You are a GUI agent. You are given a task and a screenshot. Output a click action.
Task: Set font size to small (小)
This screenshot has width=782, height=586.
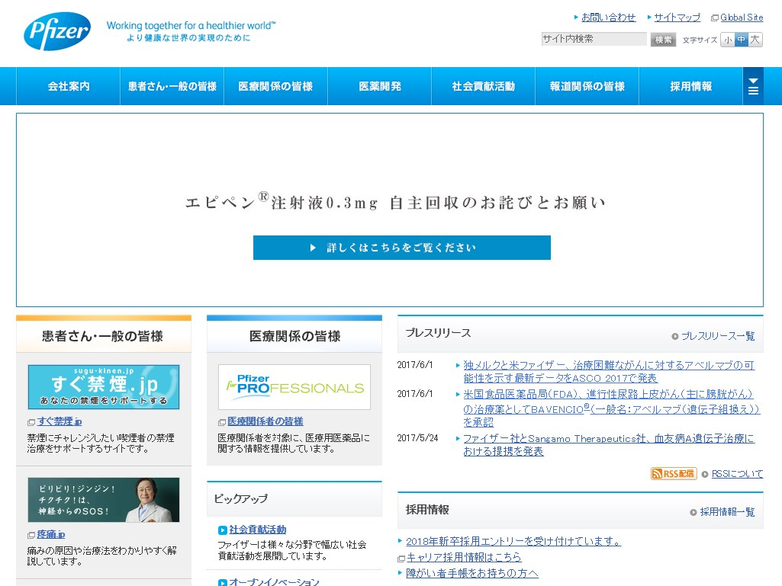728,40
